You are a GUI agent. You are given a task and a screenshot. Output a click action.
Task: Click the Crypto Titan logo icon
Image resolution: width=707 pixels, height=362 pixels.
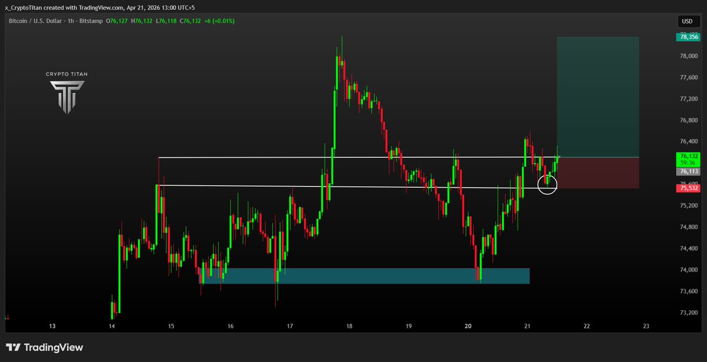(x=66, y=97)
